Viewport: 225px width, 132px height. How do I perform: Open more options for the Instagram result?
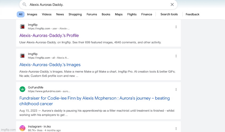click(176, 129)
